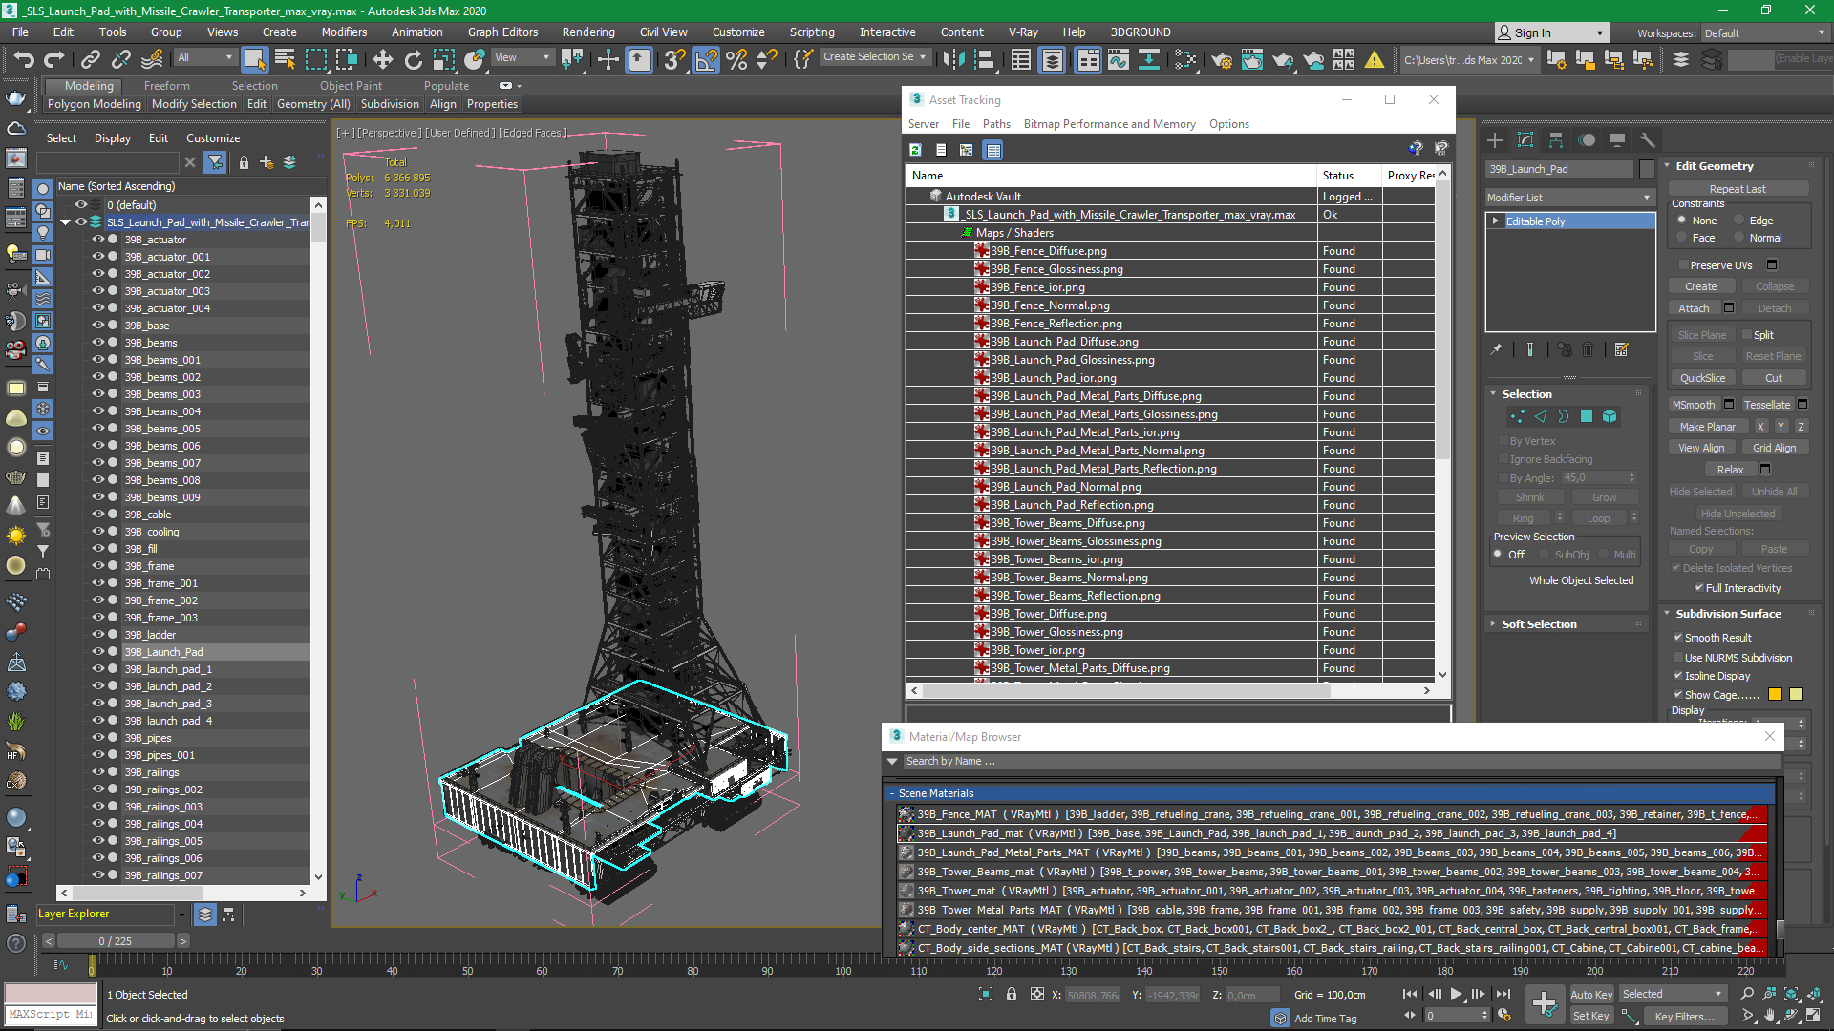Click the yellow Show Cage color swatch
The image size is (1834, 1031).
(1796, 695)
